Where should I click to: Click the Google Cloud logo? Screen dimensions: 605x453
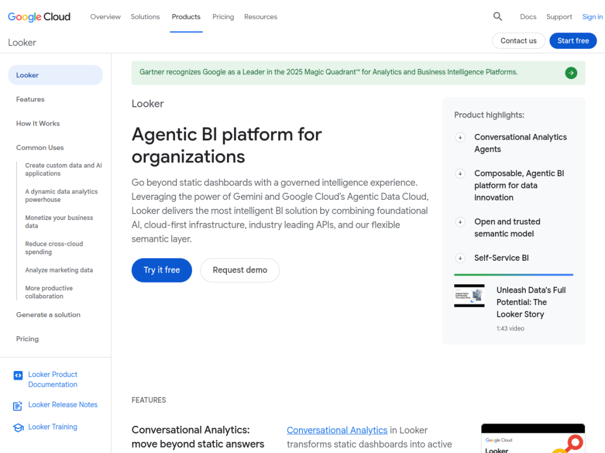click(x=39, y=17)
